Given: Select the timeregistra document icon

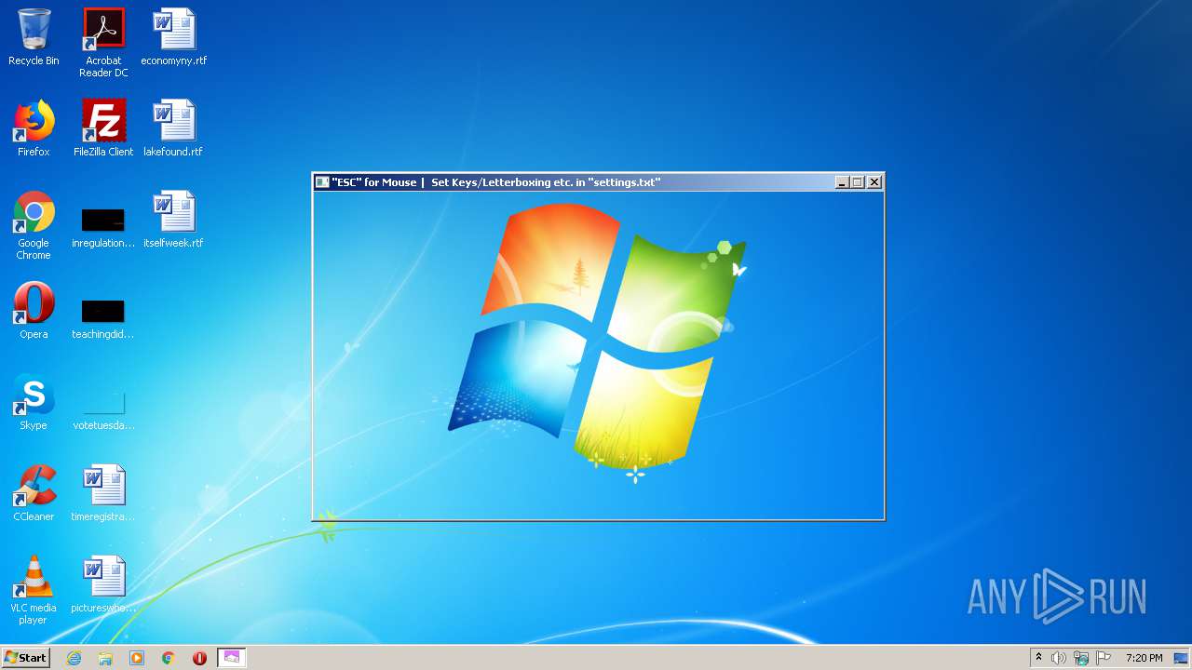Looking at the screenshot, I should click(103, 493).
